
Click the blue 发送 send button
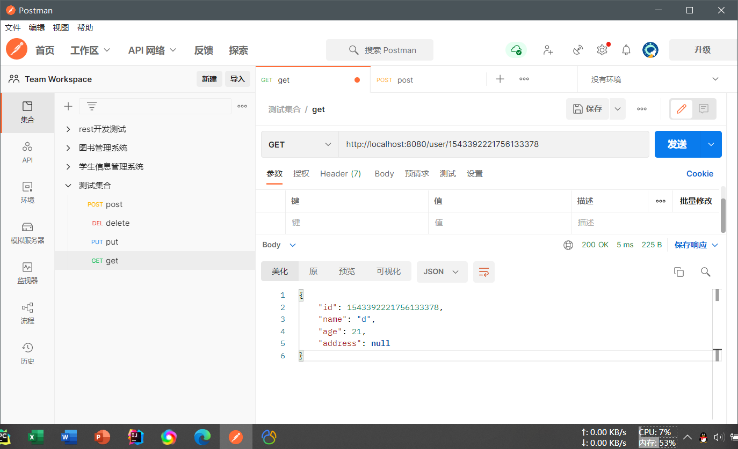tap(677, 144)
